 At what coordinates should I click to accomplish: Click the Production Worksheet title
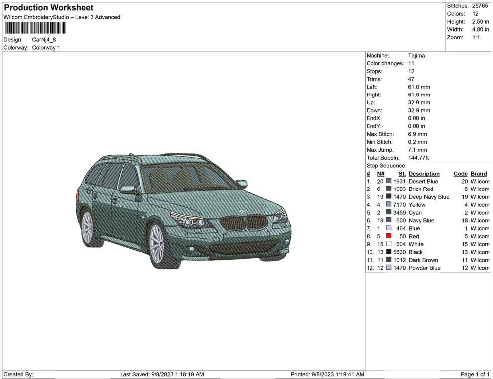click(x=48, y=8)
